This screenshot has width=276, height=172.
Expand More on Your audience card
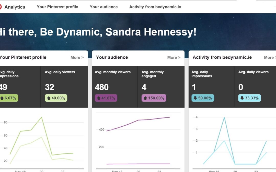(174, 58)
